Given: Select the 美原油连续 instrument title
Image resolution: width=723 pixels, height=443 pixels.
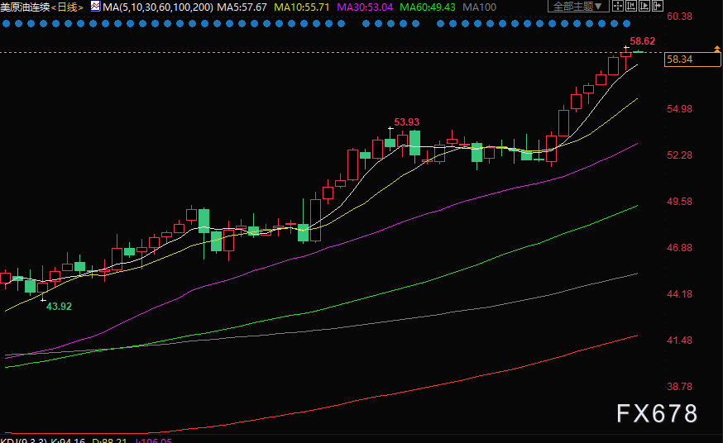Looking at the screenshot, I should point(25,7).
